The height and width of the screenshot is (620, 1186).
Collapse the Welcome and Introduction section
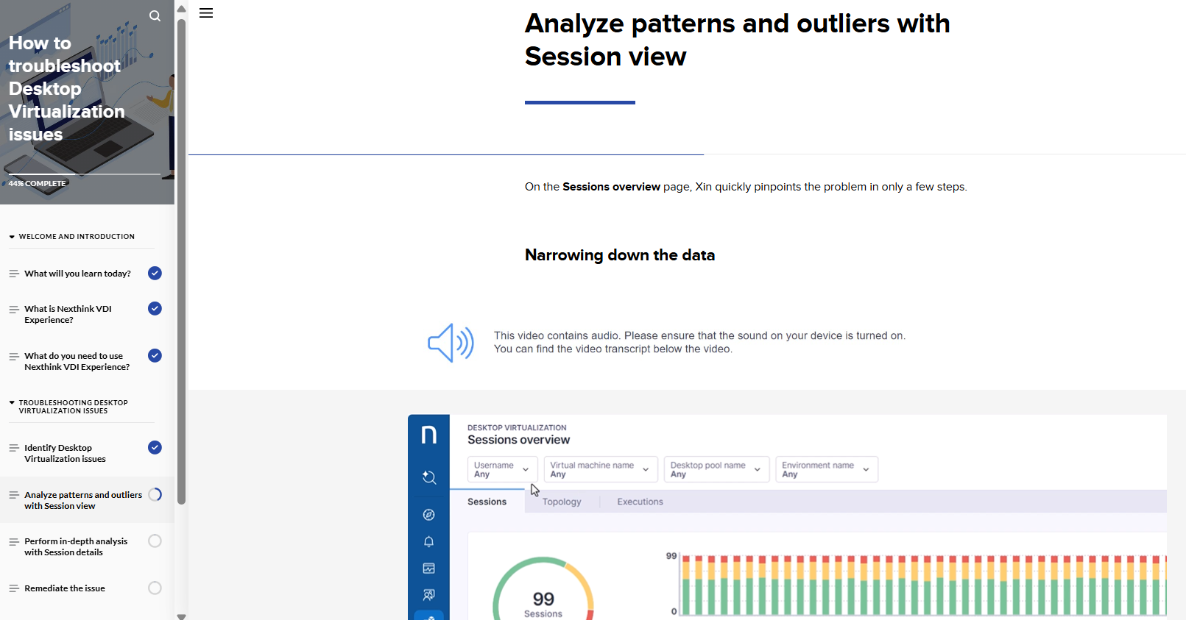click(12, 237)
